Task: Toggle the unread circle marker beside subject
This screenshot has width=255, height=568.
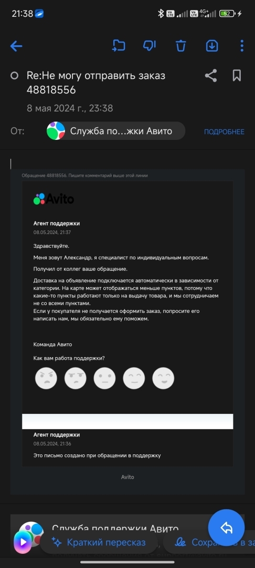Action: pos(15,76)
